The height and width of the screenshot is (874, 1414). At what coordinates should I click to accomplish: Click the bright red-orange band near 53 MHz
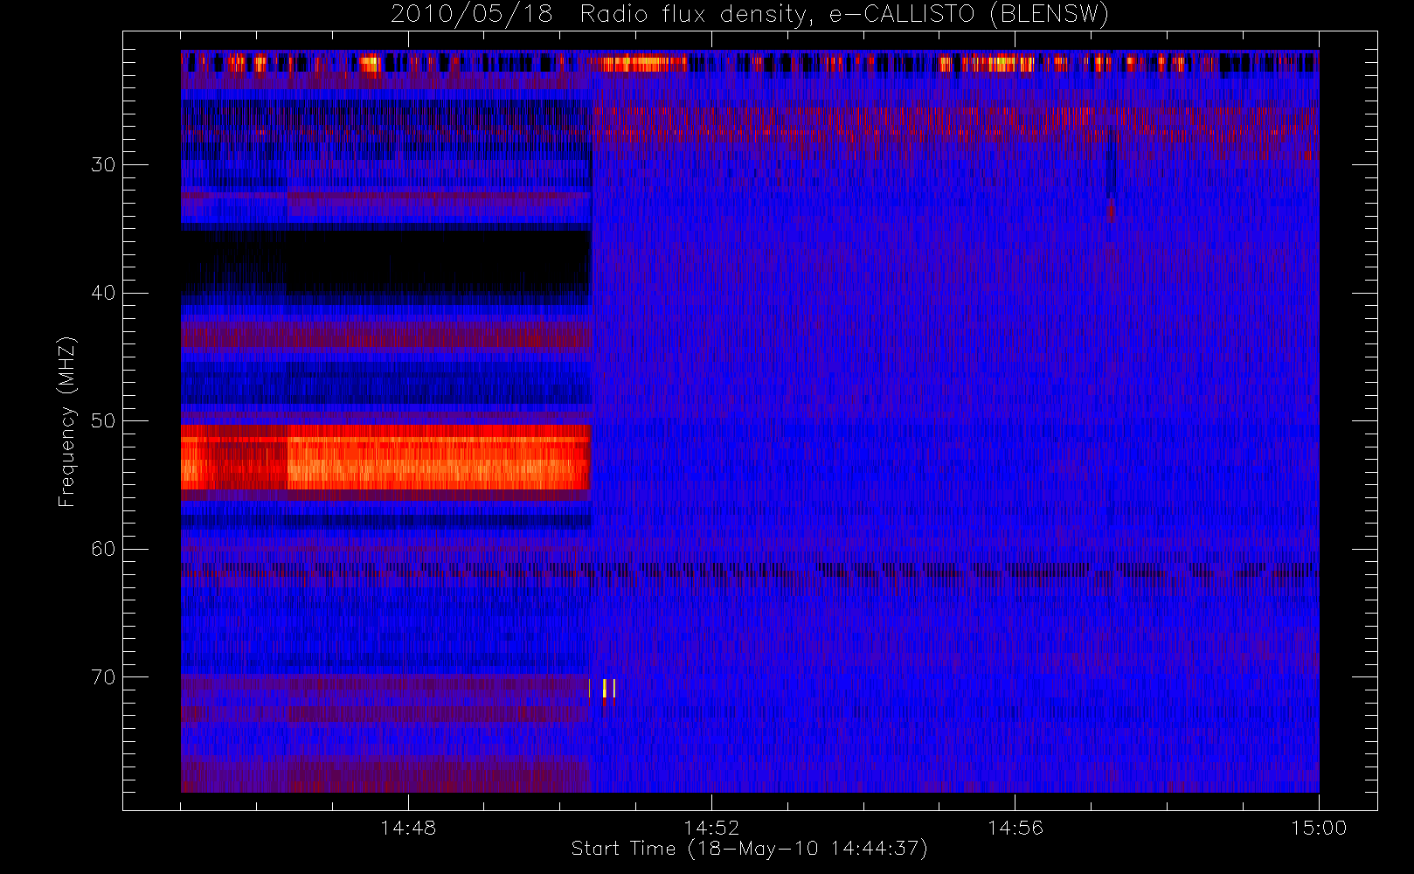(x=385, y=458)
